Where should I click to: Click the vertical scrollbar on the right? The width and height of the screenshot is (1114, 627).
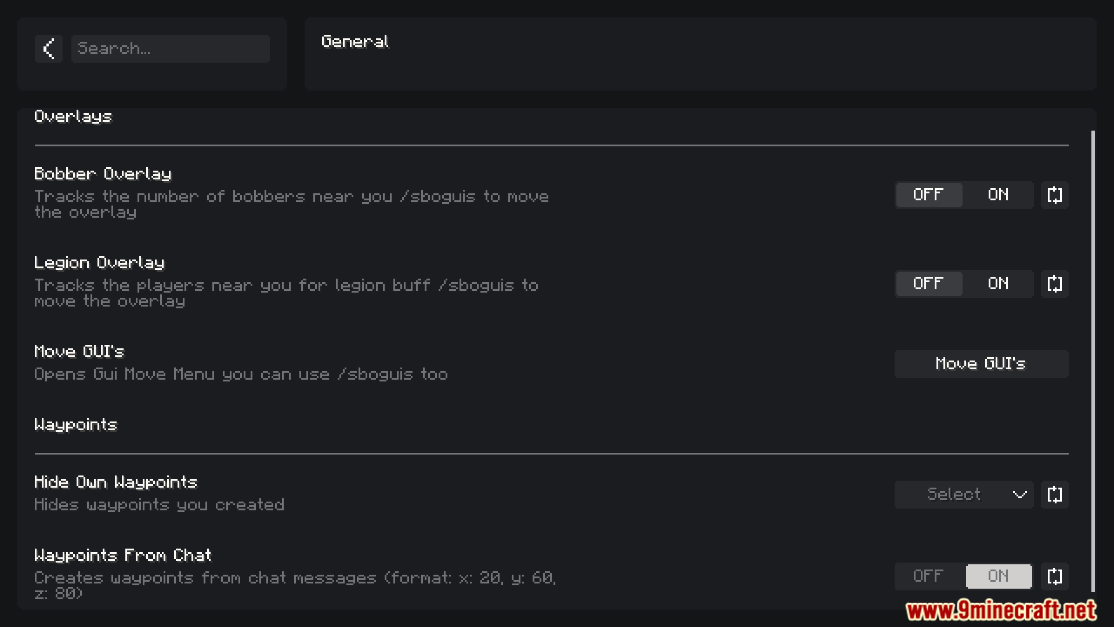pyautogui.click(x=1093, y=360)
